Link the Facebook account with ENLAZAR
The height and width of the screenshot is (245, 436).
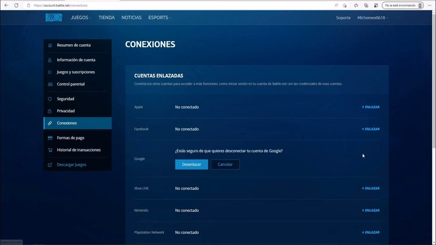click(371, 129)
